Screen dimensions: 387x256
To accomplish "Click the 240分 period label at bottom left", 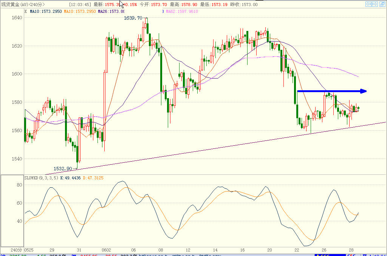I will coord(16,250).
